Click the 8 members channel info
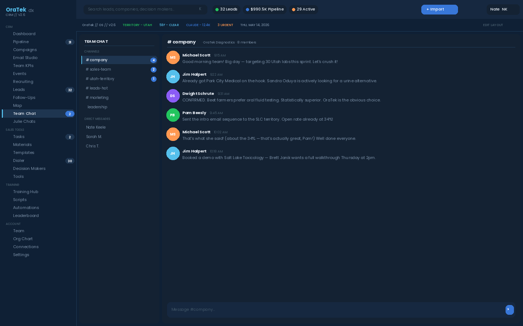This screenshot has height=326, width=523. [247, 42]
